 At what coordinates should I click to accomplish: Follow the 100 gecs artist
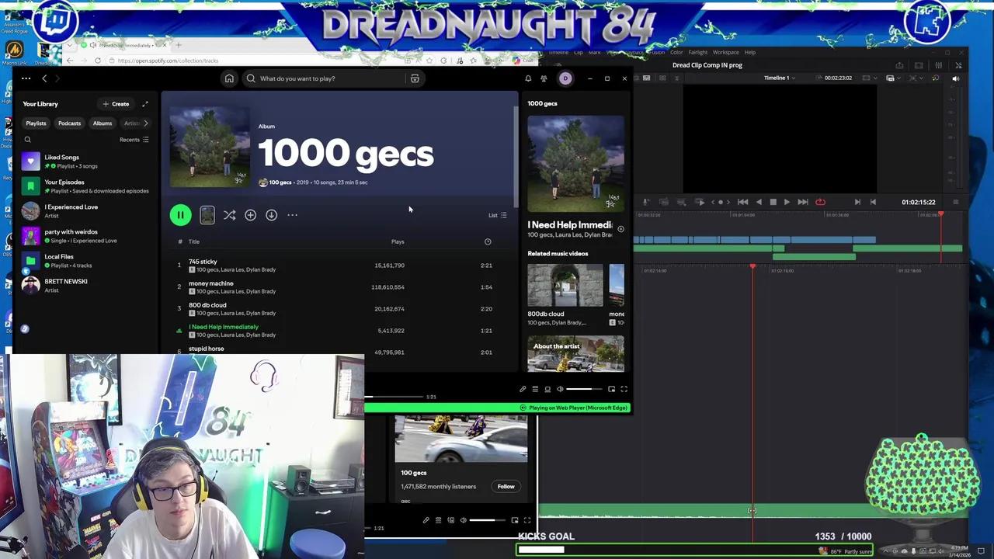pyautogui.click(x=506, y=487)
